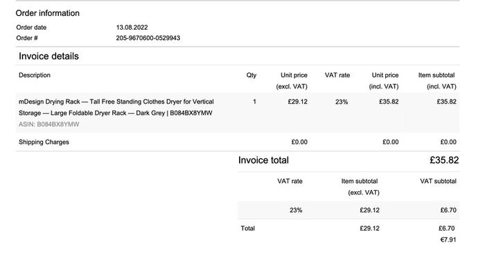Screen dimensions: 485x259
Task: Click quantity value 1 in the product row
Action: pyautogui.click(x=254, y=102)
